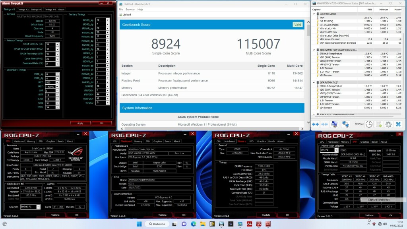Open Chat app in taskbar
This screenshot has width=407, height=229.
[x=184, y=224]
